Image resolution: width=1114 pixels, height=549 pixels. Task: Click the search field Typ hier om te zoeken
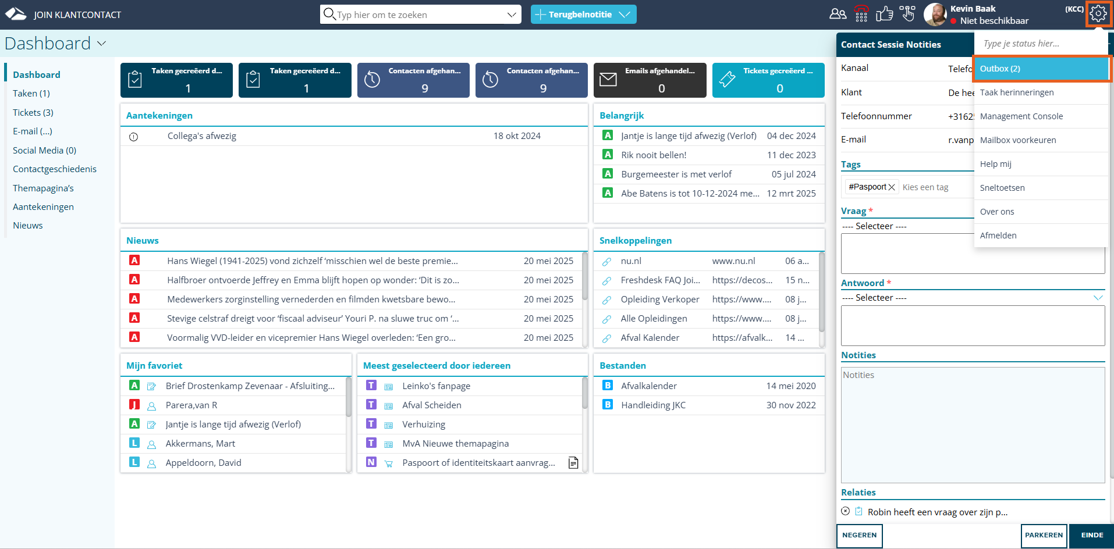click(x=420, y=15)
